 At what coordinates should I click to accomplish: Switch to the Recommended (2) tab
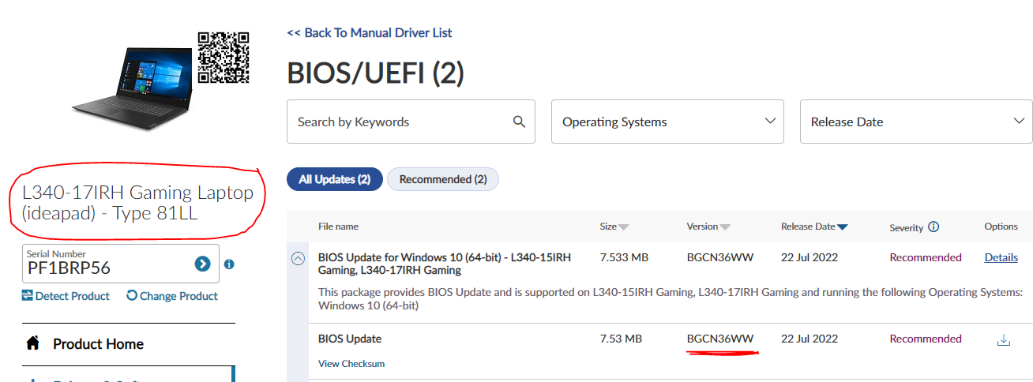pyautogui.click(x=442, y=179)
